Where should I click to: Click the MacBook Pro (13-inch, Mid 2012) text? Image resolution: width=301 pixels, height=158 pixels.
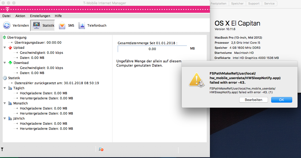click(238, 38)
